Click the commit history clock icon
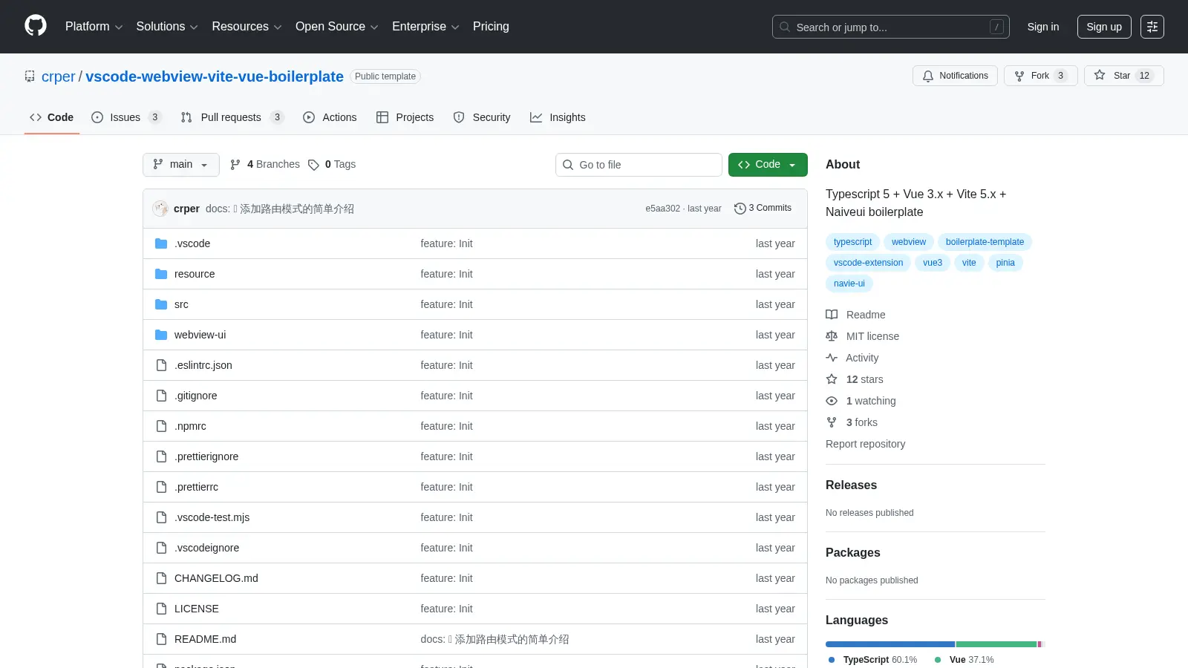Viewport: 1188px width, 668px height. [740, 209]
